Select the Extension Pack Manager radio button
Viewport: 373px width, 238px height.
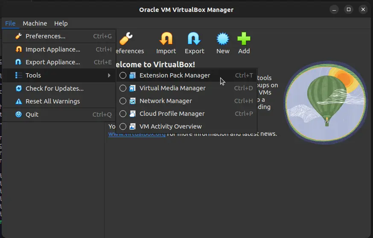(123, 75)
